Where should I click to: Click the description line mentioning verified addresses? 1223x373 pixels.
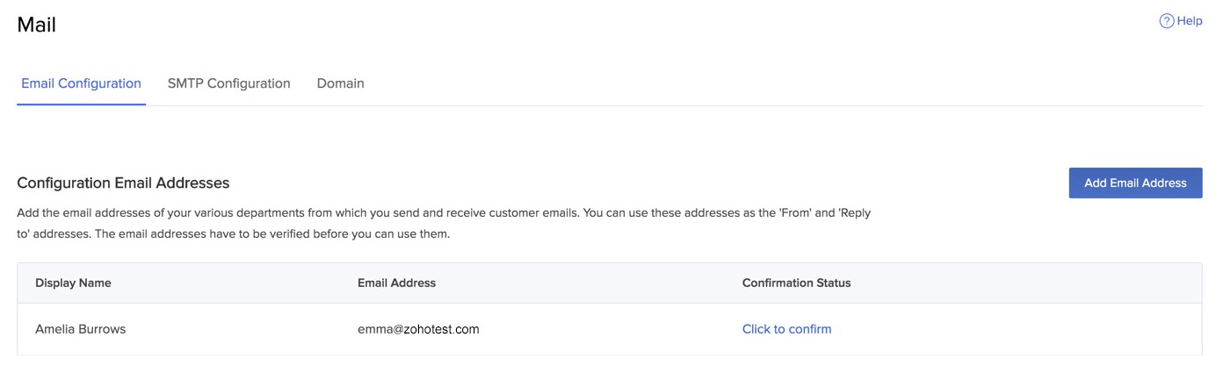tap(234, 233)
